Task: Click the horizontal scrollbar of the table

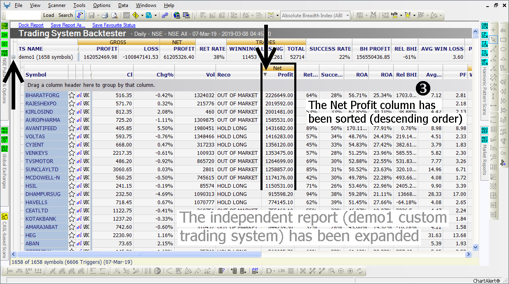Action: click(x=138, y=254)
